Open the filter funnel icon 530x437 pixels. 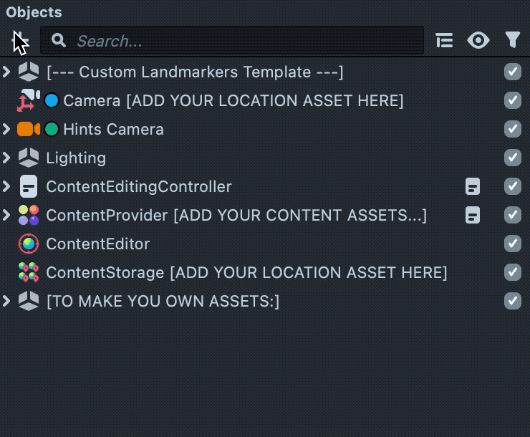512,41
